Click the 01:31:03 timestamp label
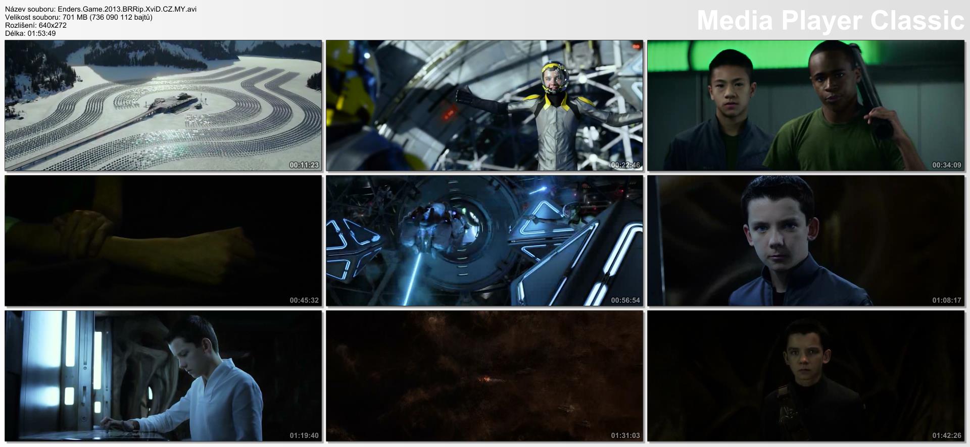This screenshot has height=447, width=970. tap(625, 435)
